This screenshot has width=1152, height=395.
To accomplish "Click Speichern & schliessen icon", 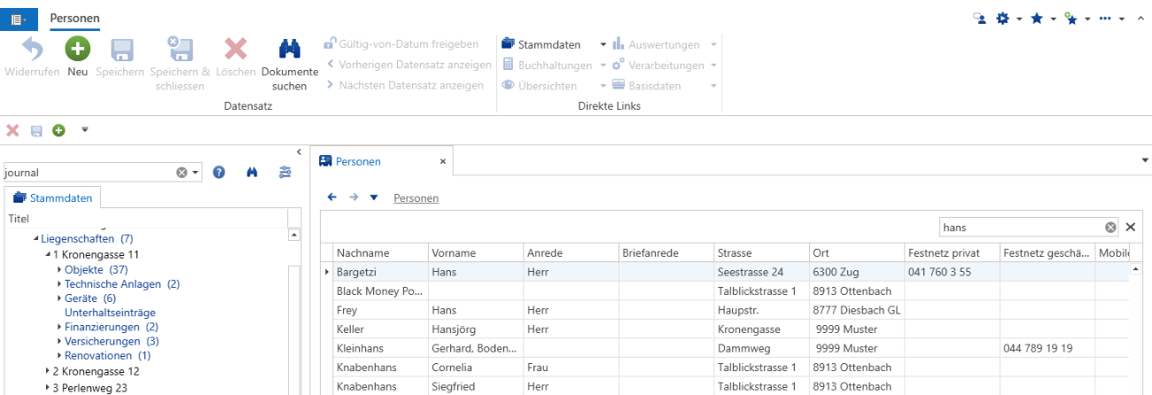I will click(180, 50).
